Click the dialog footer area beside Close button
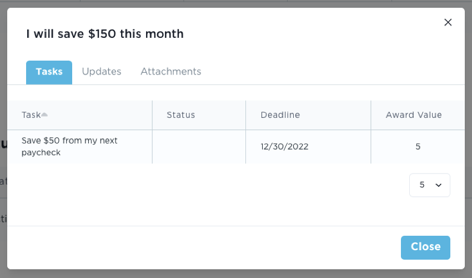472x278 pixels. click(x=222, y=247)
